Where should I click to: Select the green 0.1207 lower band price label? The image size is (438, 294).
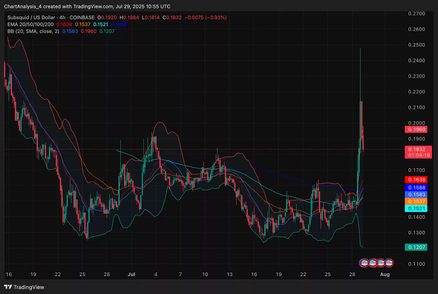click(416, 247)
